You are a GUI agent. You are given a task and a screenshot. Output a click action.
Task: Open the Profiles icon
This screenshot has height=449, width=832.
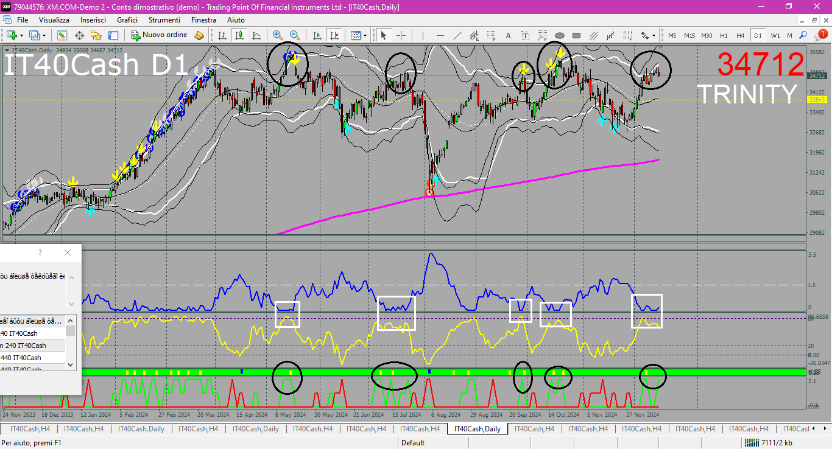coord(34,35)
